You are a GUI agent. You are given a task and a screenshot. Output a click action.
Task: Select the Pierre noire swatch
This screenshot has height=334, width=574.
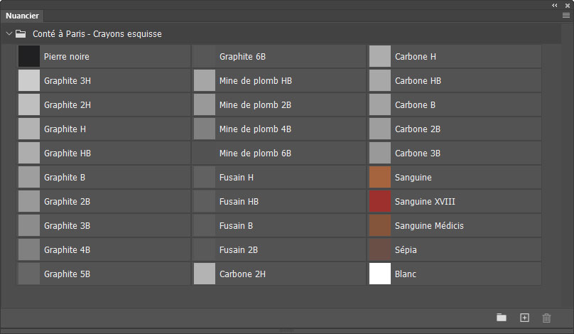point(29,56)
